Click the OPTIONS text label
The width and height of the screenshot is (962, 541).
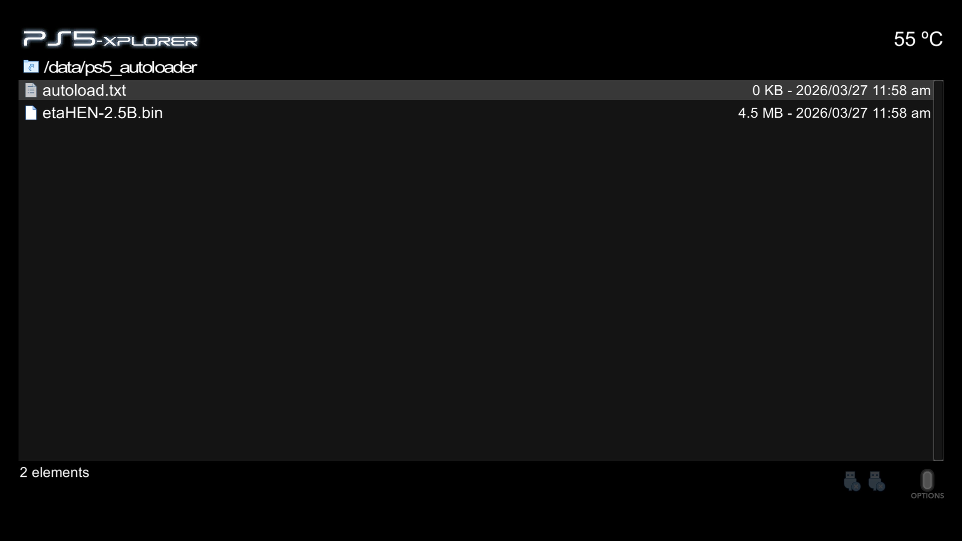pyautogui.click(x=927, y=496)
